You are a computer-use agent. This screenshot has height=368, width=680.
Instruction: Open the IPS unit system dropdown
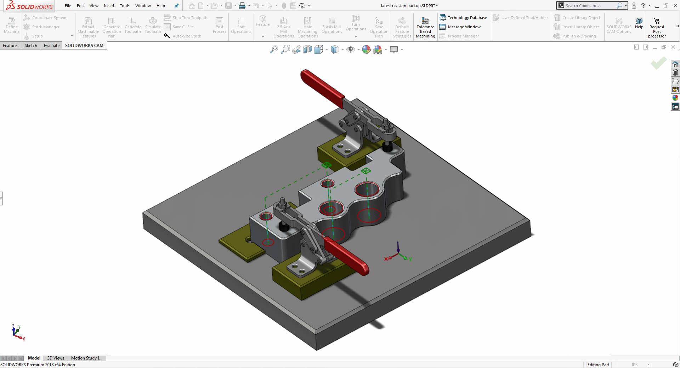coord(648,365)
